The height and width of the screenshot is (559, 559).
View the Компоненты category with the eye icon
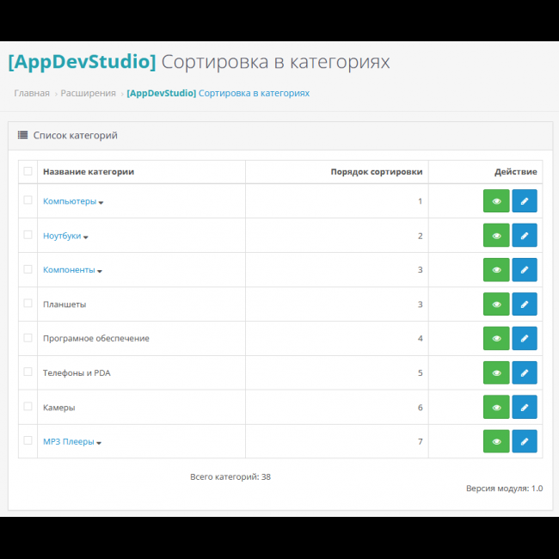click(496, 270)
